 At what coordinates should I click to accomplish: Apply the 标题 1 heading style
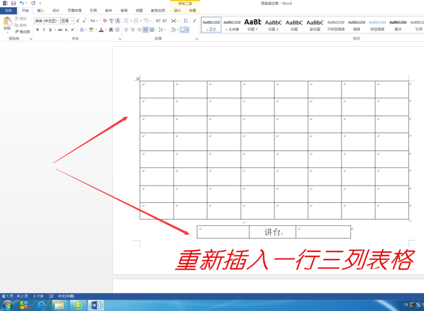(253, 25)
